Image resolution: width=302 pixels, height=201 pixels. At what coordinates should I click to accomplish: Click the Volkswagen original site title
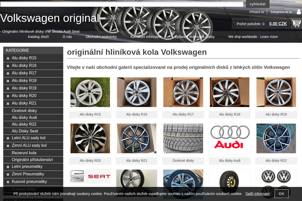pyautogui.click(x=50, y=18)
